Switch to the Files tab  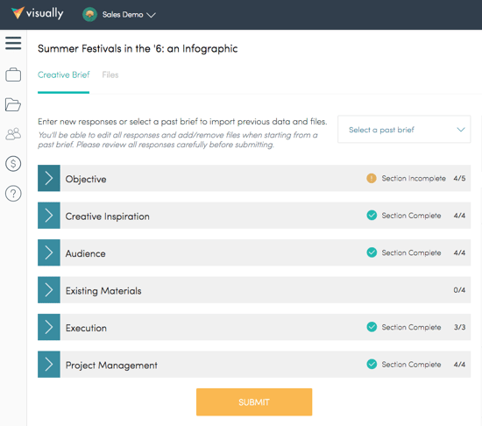110,75
